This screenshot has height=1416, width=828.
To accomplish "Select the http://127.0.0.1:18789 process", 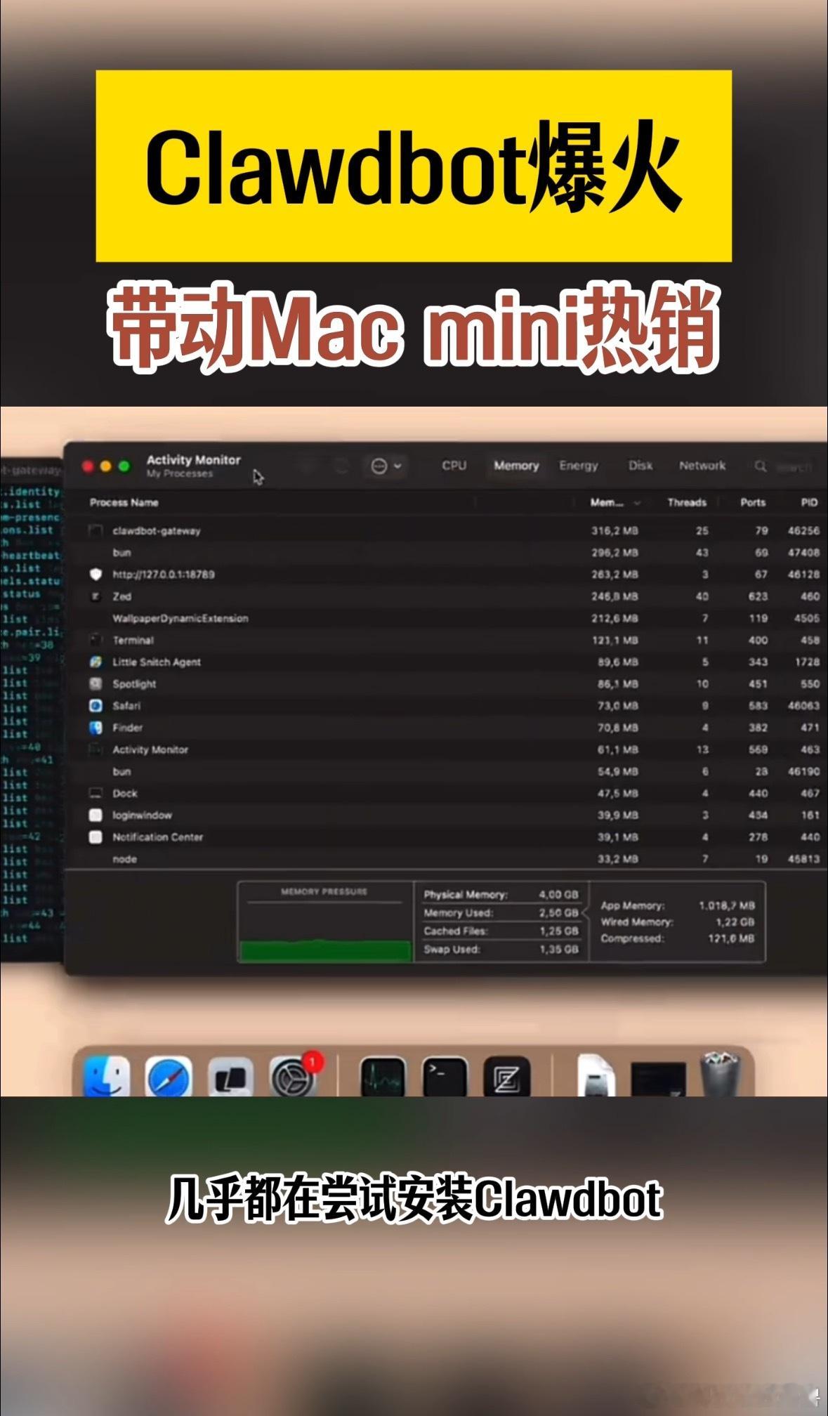I will [164, 575].
